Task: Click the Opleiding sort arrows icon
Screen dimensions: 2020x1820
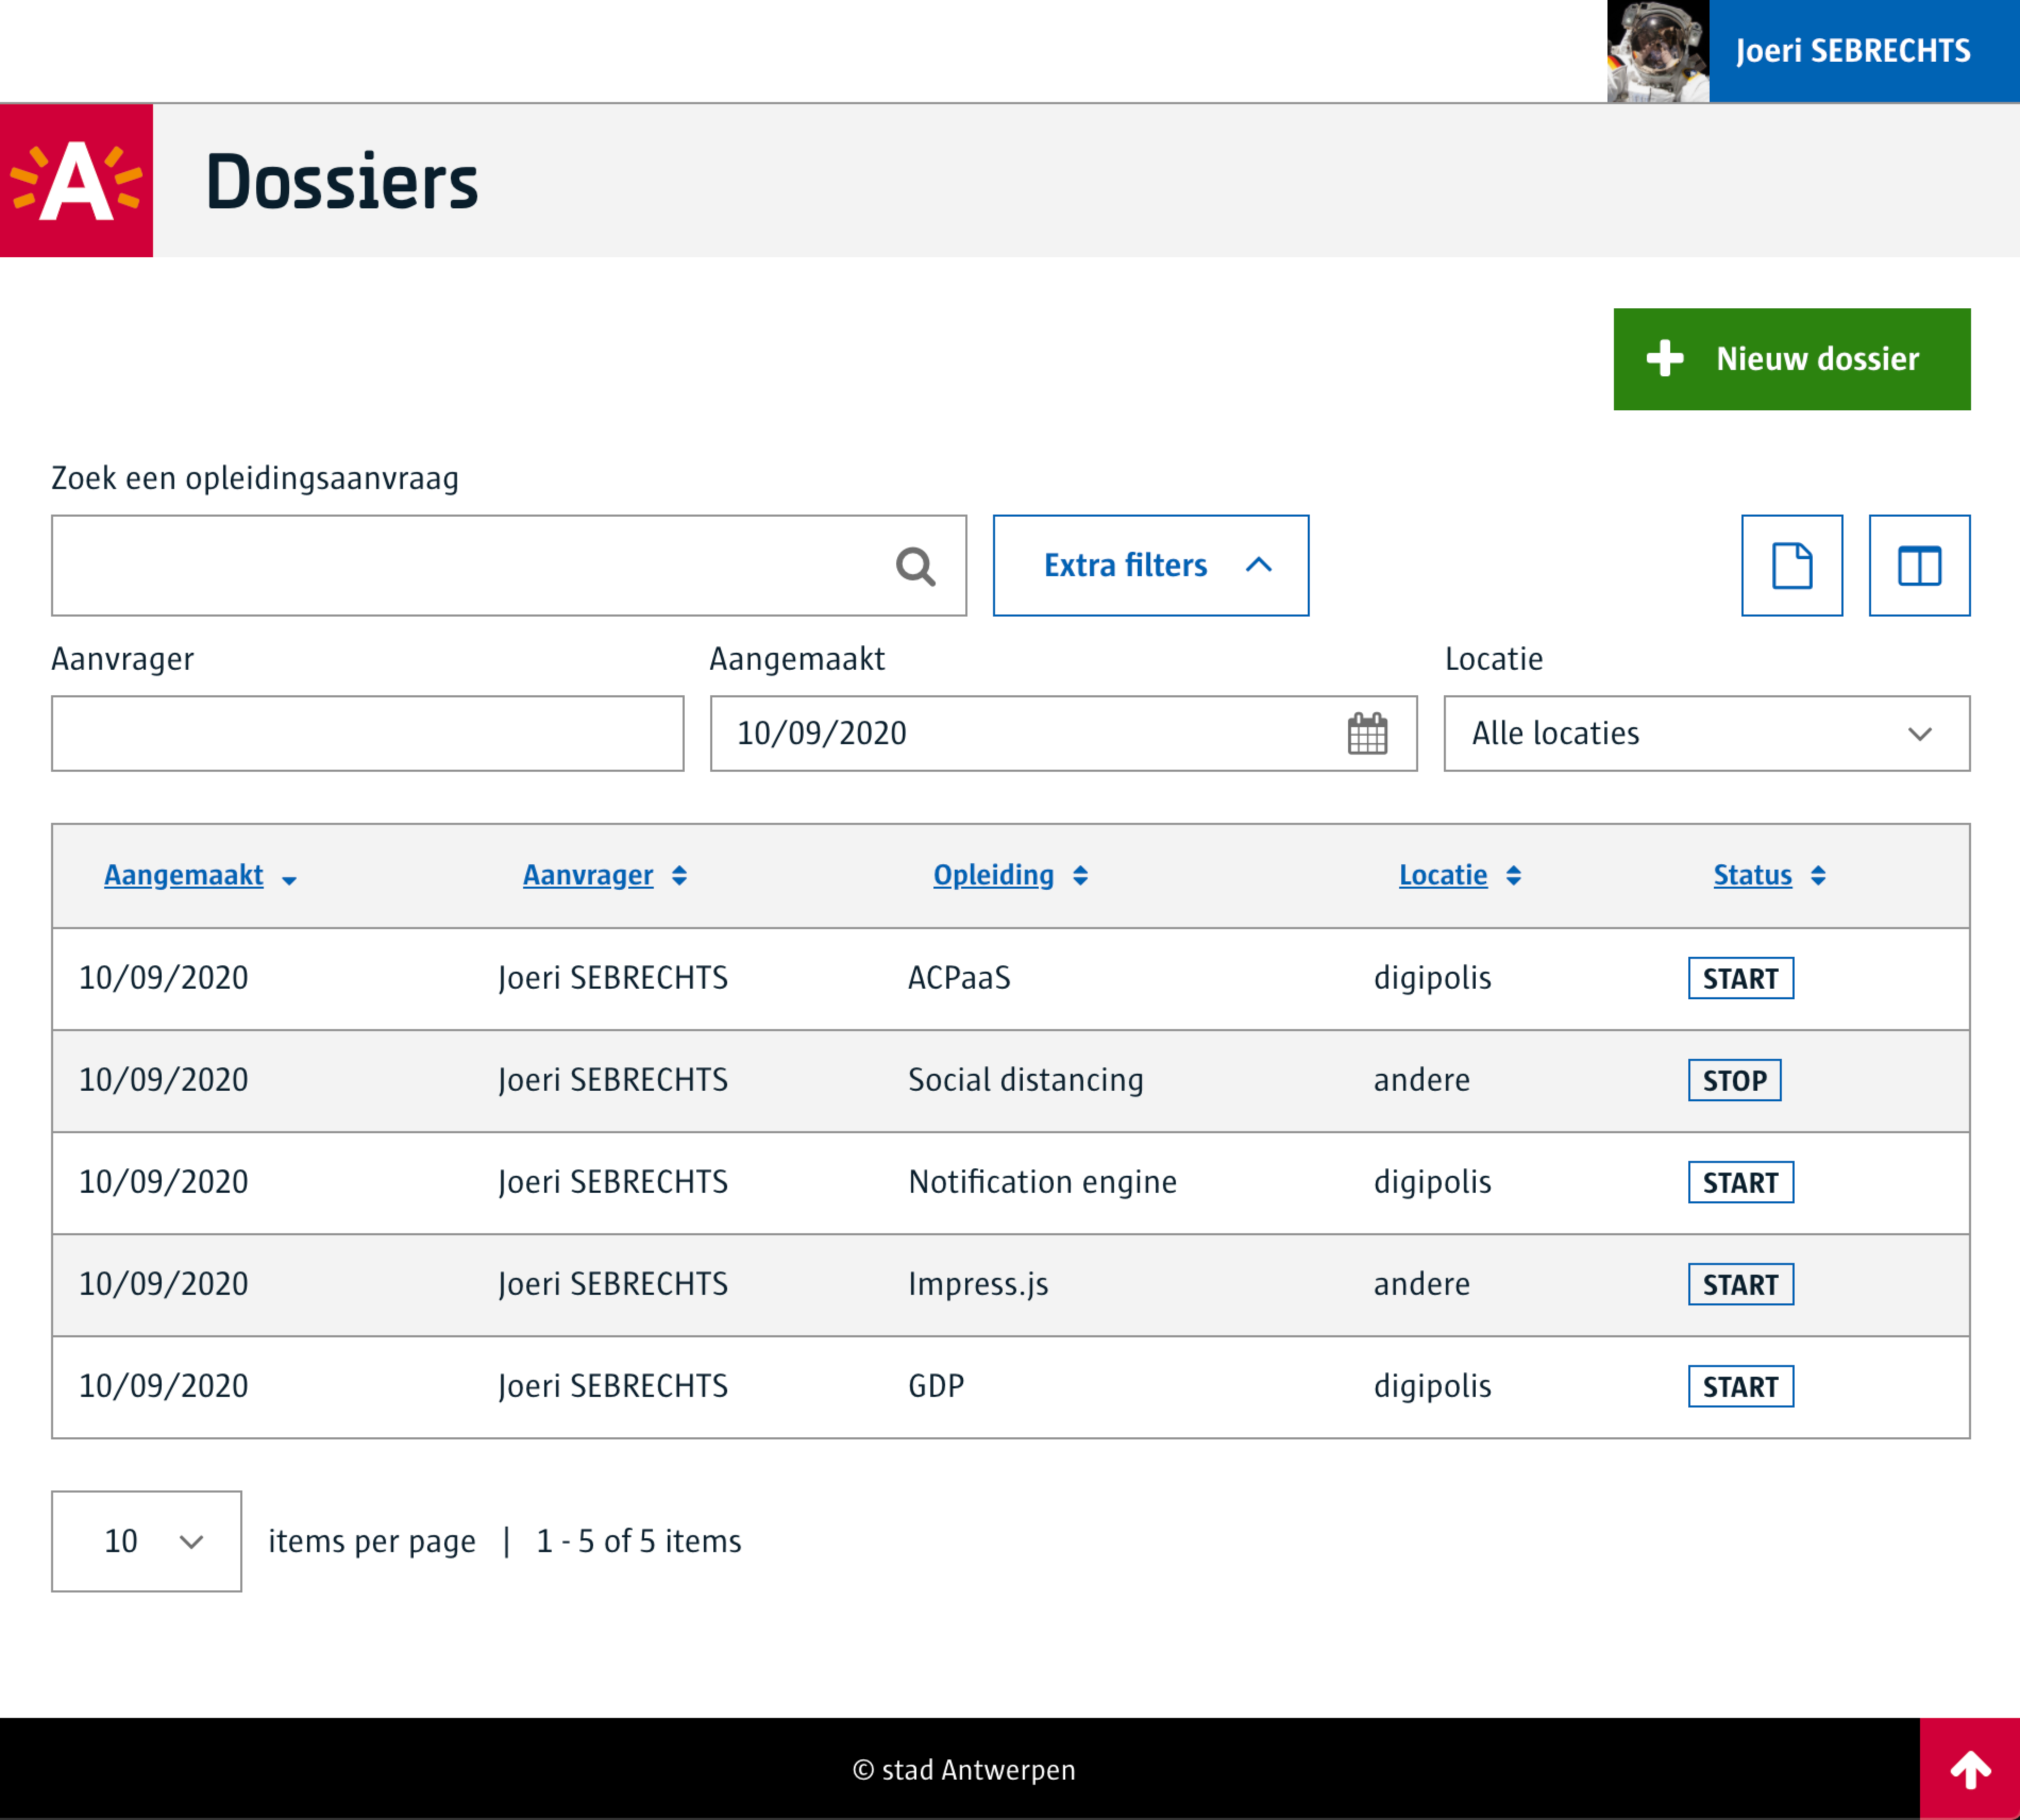Action: click(1080, 876)
